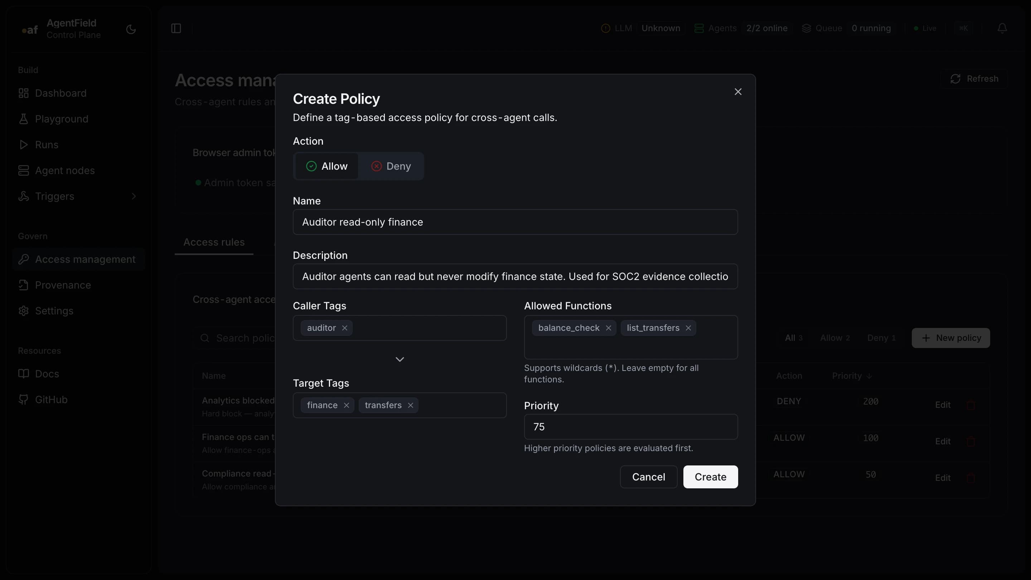Open Triggers section
This screenshot has width=1031, height=580.
[x=78, y=196]
